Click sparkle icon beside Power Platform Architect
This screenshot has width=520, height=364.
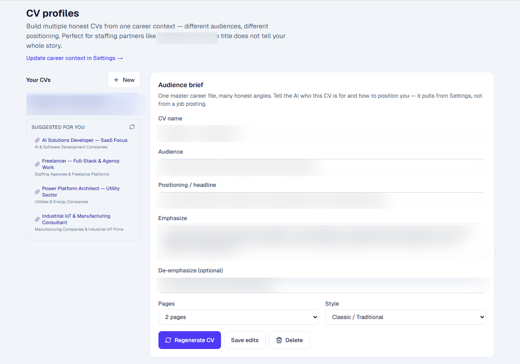coord(37,192)
